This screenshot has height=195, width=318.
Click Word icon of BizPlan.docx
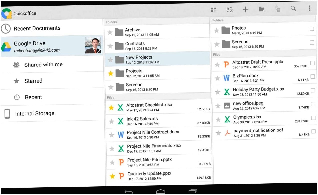point(226,78)
